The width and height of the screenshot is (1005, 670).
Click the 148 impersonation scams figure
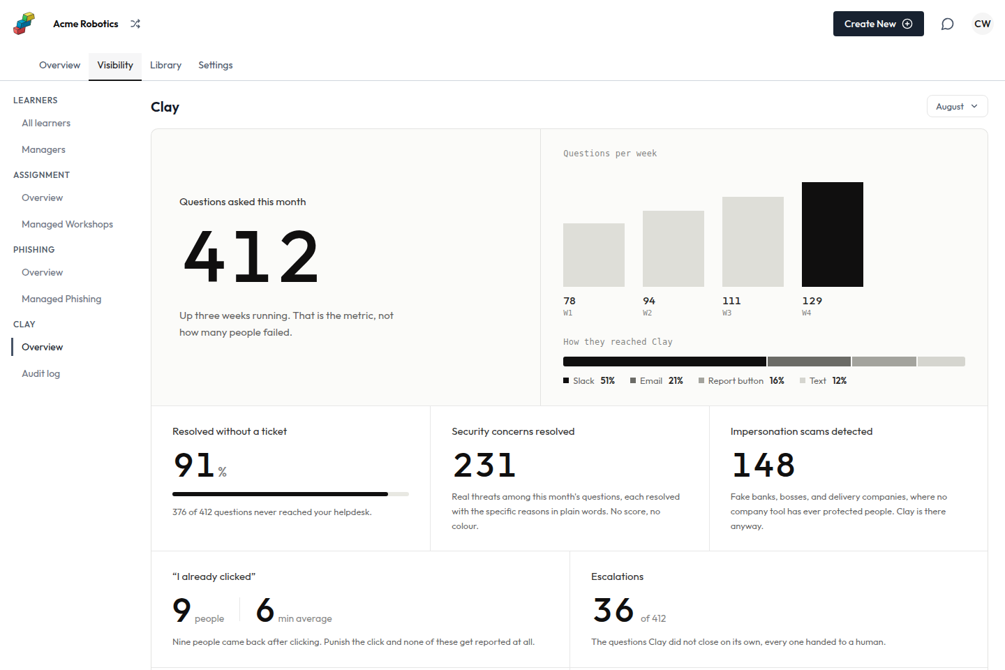(764, 465)
